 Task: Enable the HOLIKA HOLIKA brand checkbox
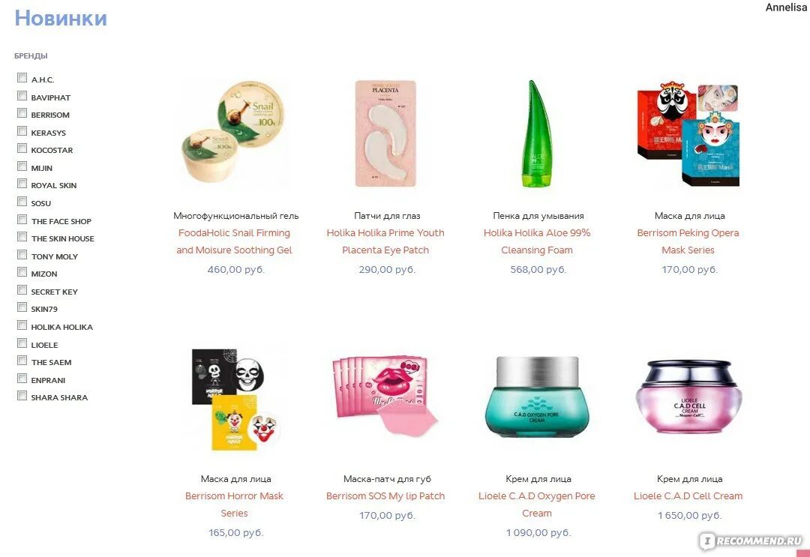point(22,325)
